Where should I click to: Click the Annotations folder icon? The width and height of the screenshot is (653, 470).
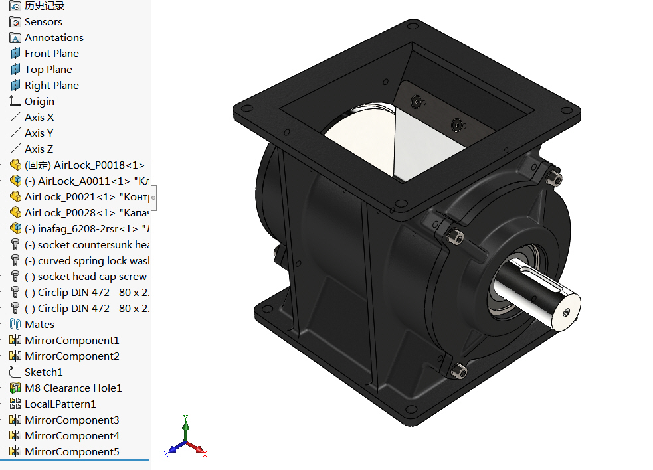[x=15, y=38]
